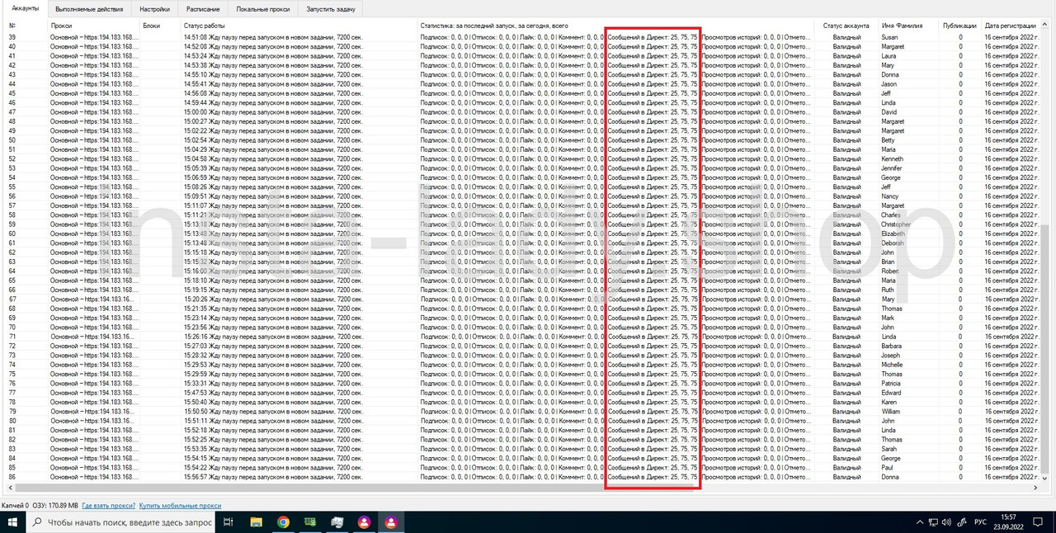Open the 'Купить мобильные прокси' link
Screen dimensions: 1056x533
coord(180,505)
